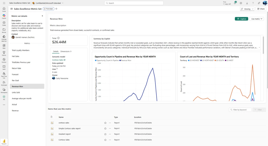Expand the Summary by Copilot text

[x=259, y=48]
